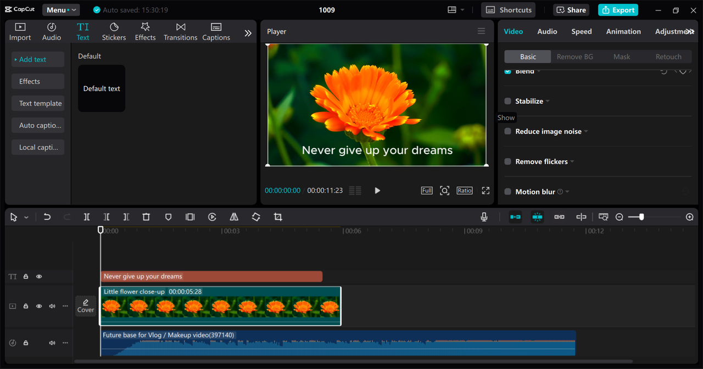This screenshot has height=369, width=703.
Task: Click the timeline fit zoom icon
Action: 604,217
